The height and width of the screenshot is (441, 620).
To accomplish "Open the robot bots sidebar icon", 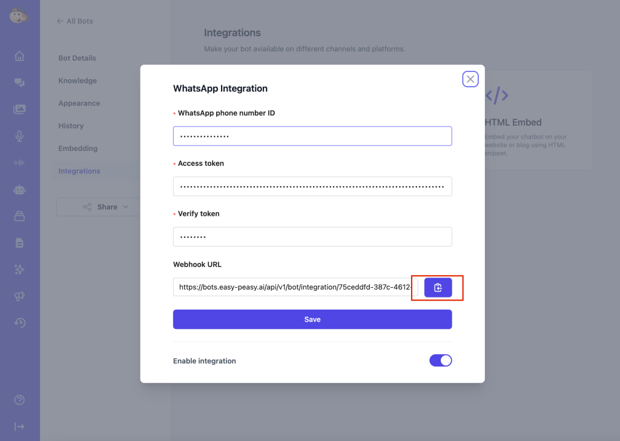I will pos(19,190).
